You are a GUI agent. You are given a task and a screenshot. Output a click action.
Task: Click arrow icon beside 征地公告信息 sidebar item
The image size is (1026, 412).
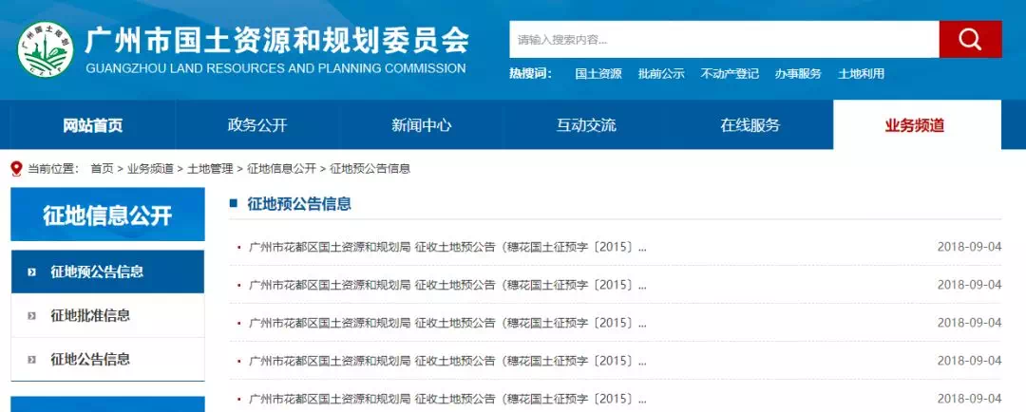tap(32, 360)
